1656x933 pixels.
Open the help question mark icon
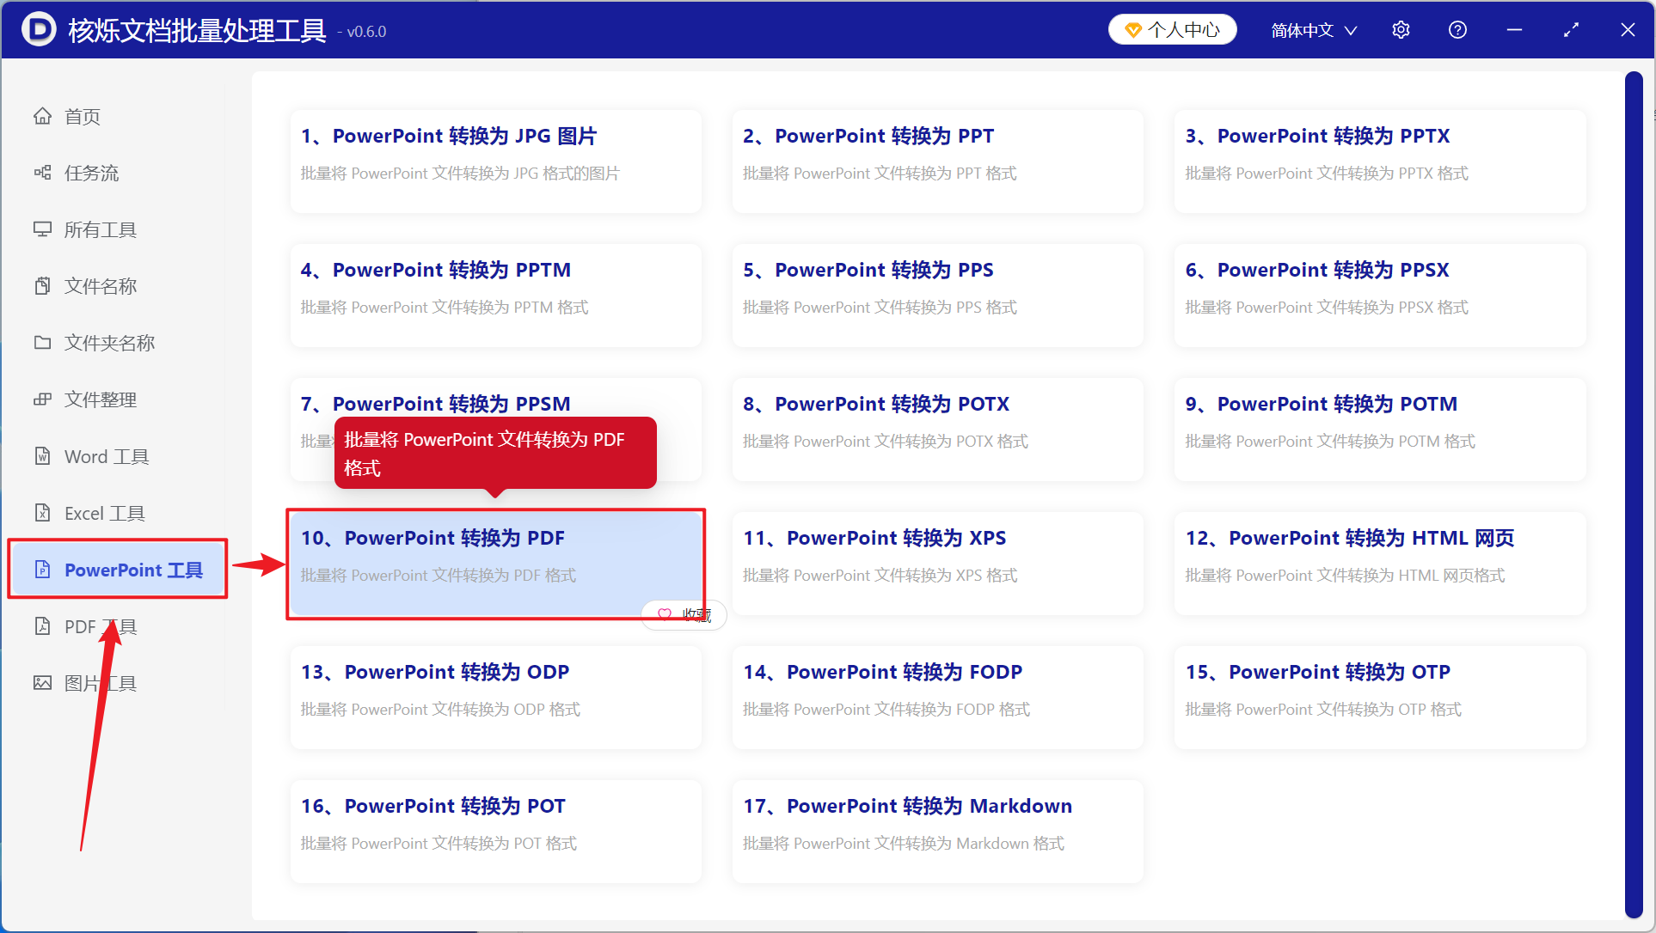click(1457, 30)
